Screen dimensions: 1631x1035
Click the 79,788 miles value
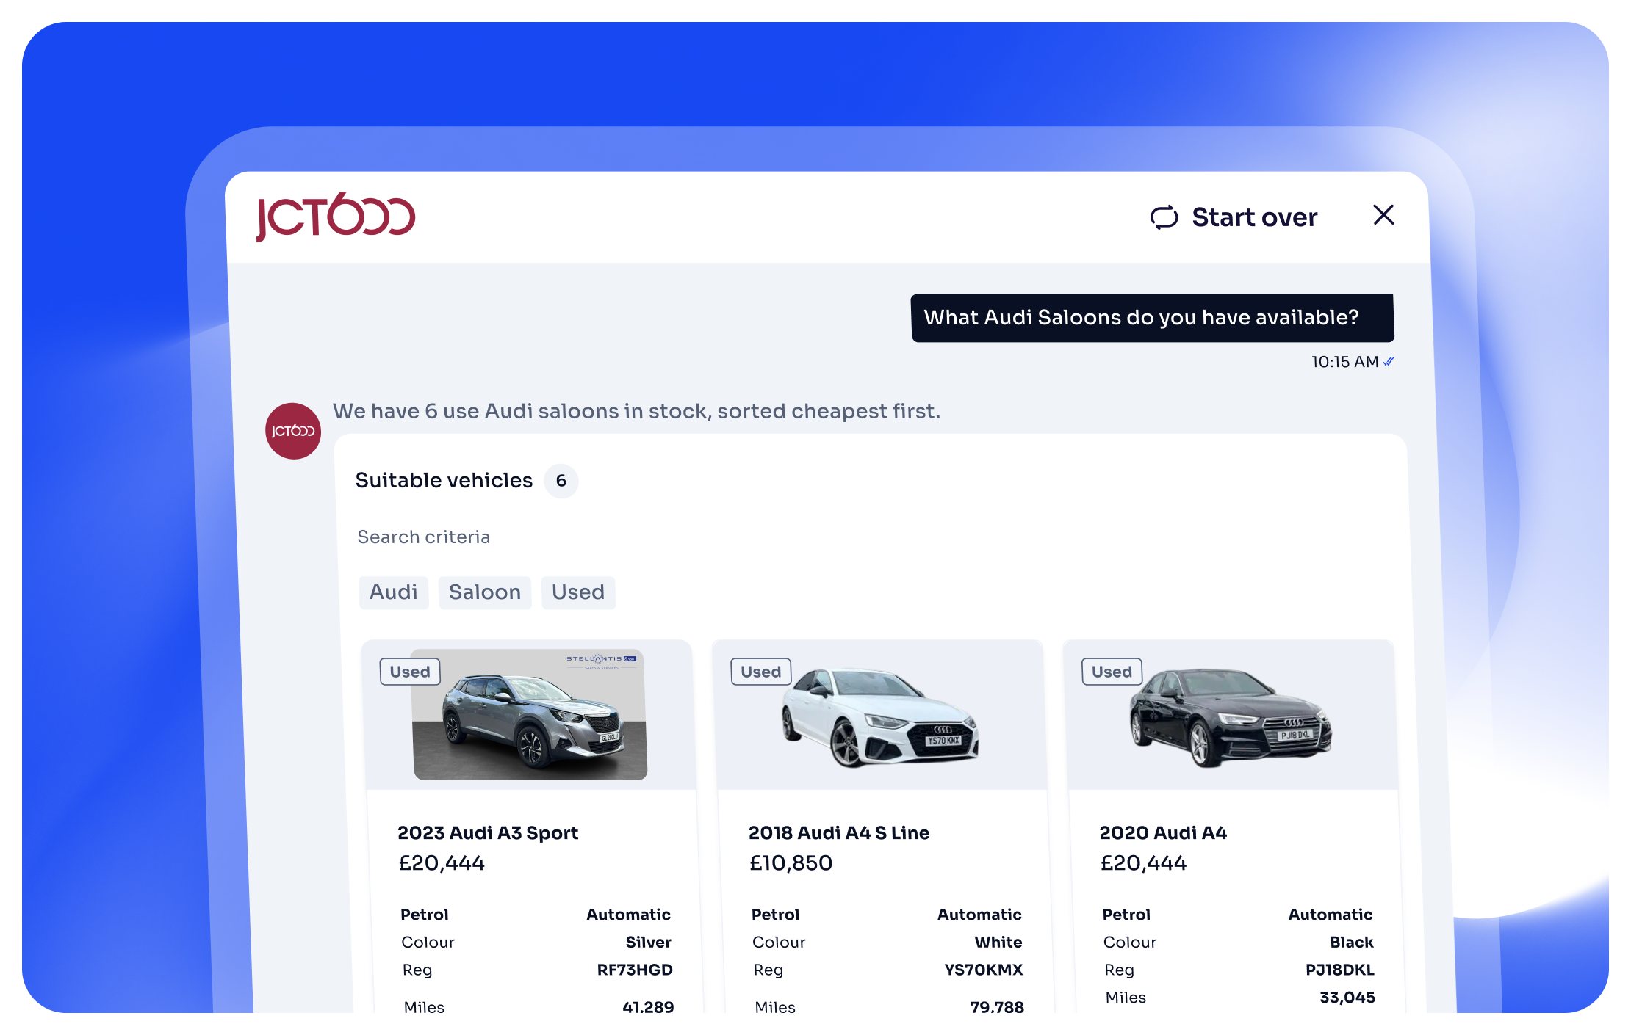point(997,1007)
